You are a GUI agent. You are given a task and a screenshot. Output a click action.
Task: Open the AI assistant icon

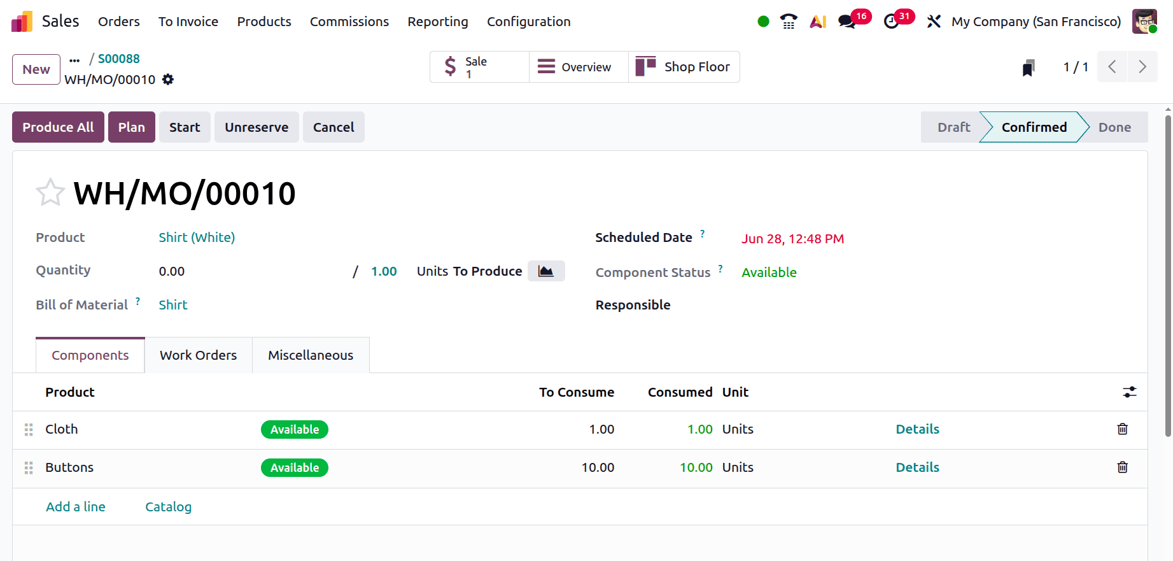click(x=818, y=22)
